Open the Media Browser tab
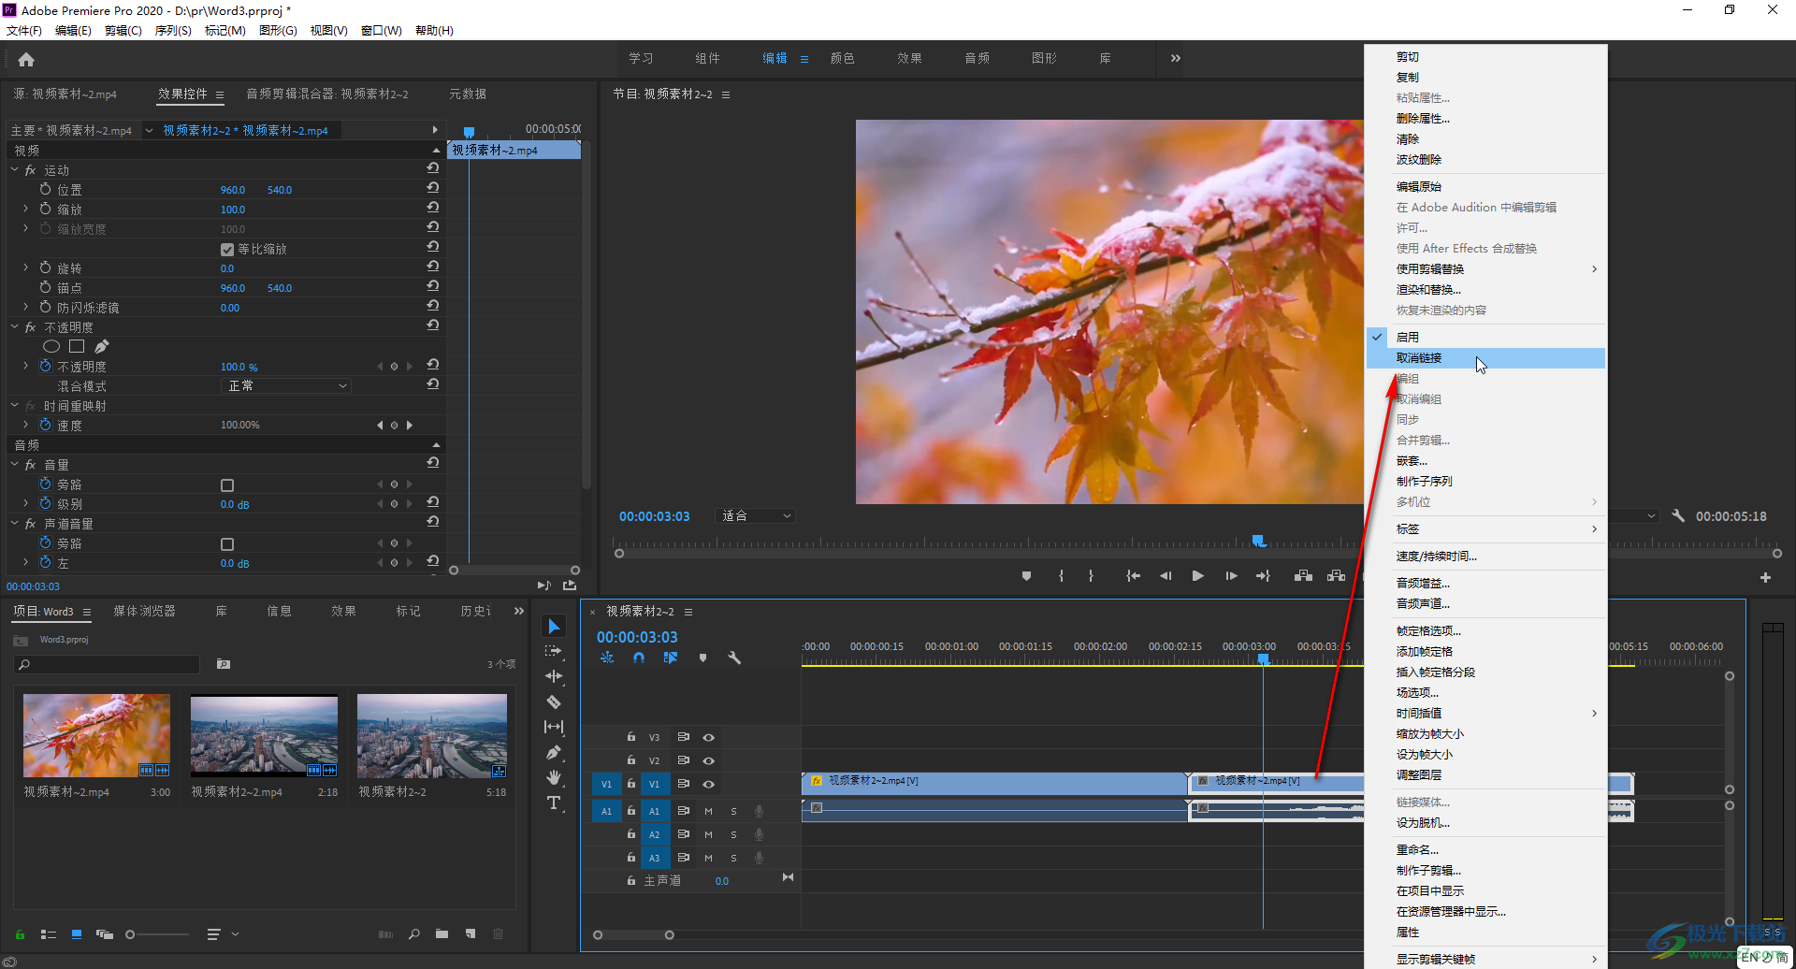The height and width of the screenshot is (969, 1796). [x=144, y=611]
